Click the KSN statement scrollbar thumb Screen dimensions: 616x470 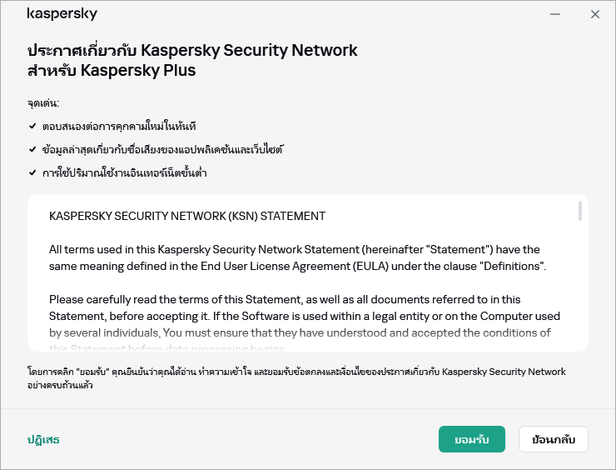579,212
